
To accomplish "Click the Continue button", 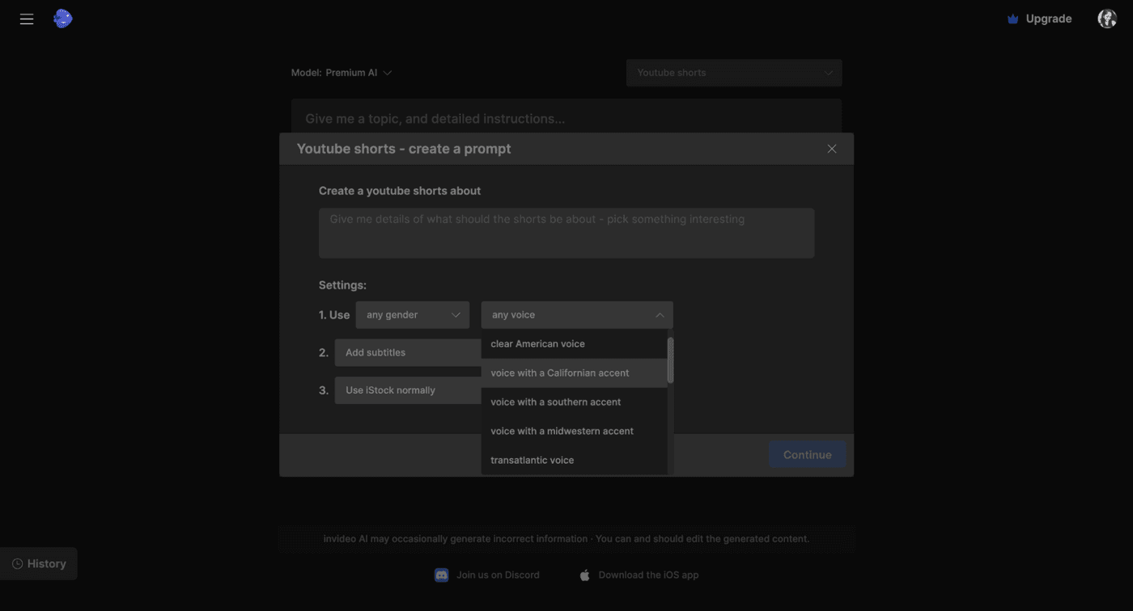I will point(807,454).
